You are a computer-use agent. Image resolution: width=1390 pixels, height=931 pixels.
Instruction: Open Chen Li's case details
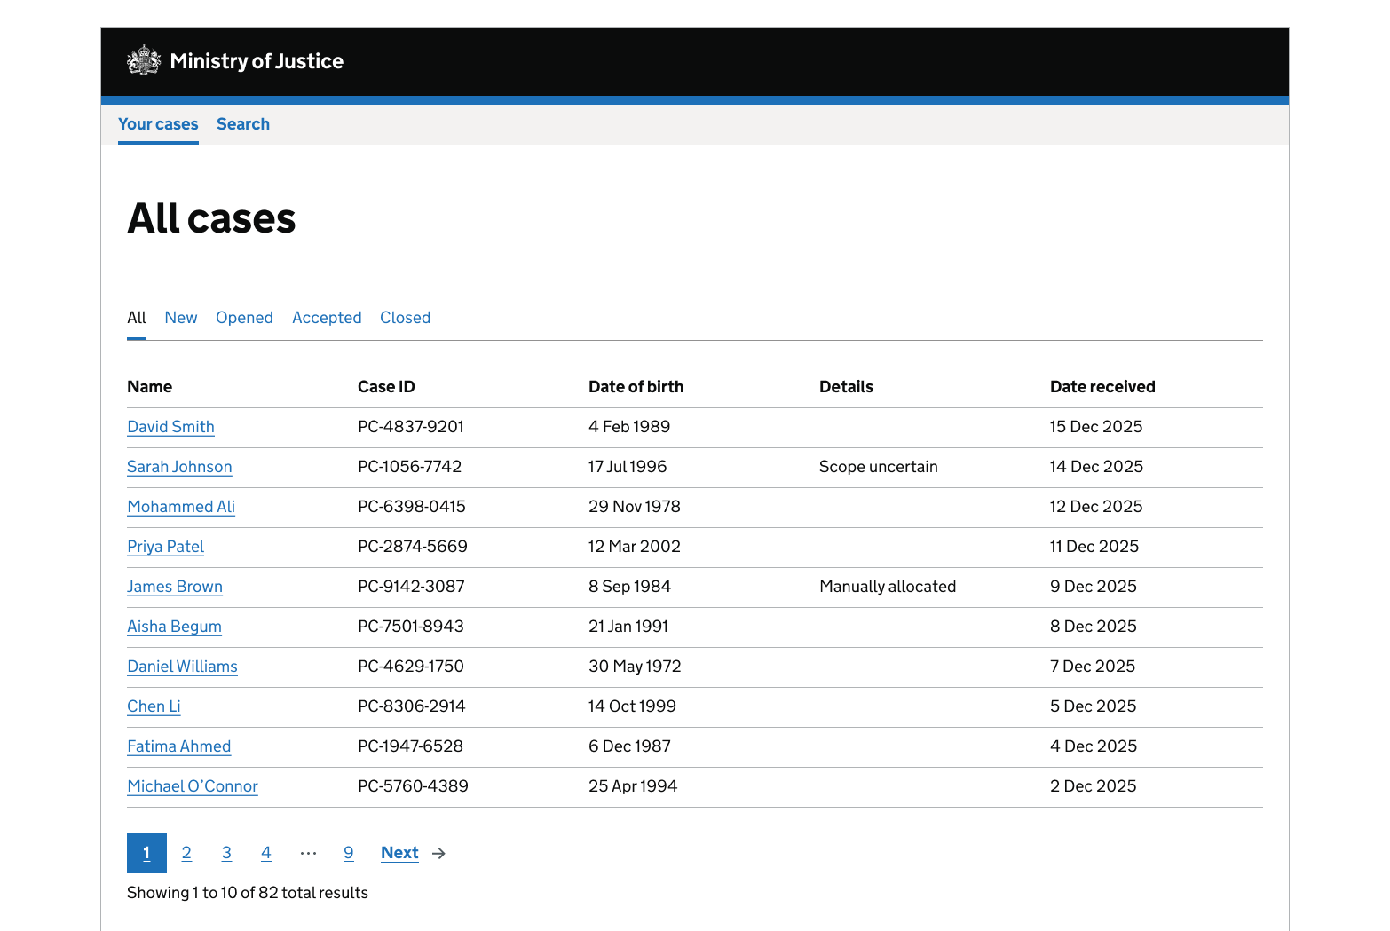click(154, 706)
